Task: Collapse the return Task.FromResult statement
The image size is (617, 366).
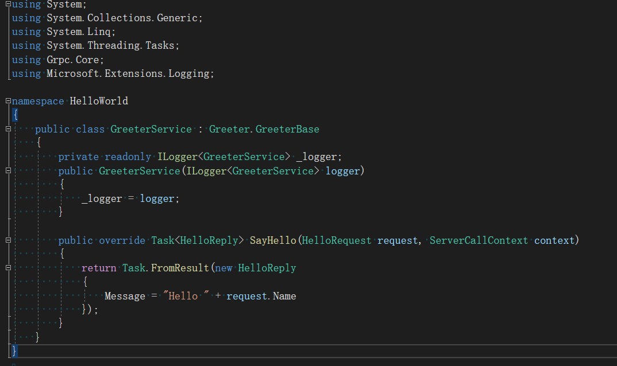Action: pos(8,268)
